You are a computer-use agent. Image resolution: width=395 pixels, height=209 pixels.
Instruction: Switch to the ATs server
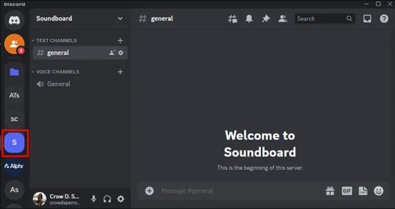click(x=14, y=95)
